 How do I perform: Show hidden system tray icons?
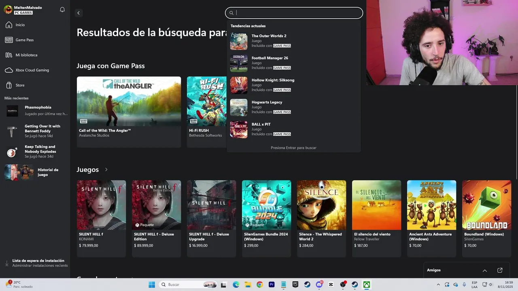click(x=438, y=285)
